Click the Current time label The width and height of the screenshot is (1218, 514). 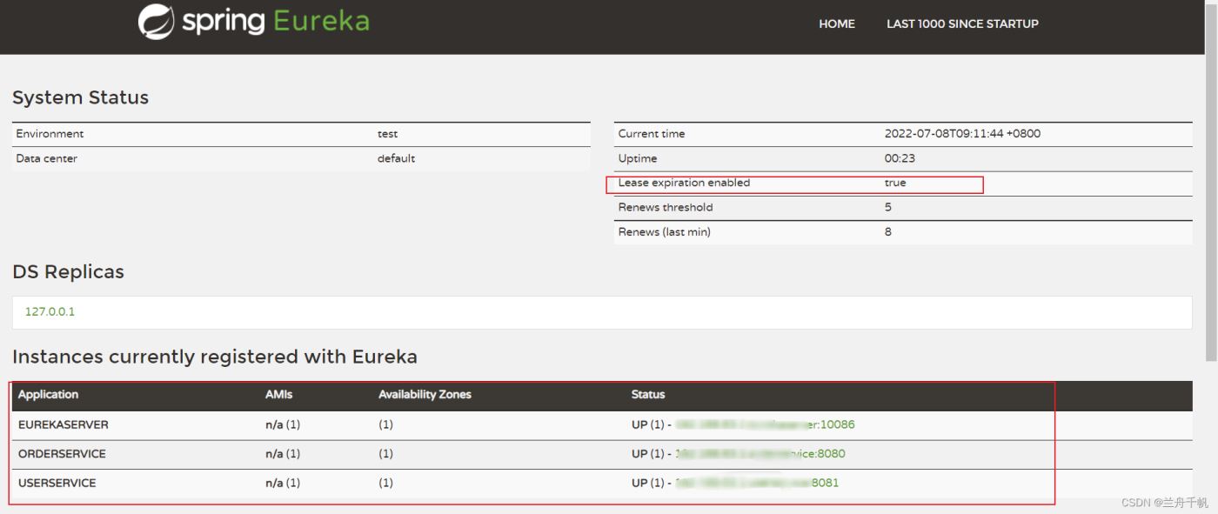point(652,134)
